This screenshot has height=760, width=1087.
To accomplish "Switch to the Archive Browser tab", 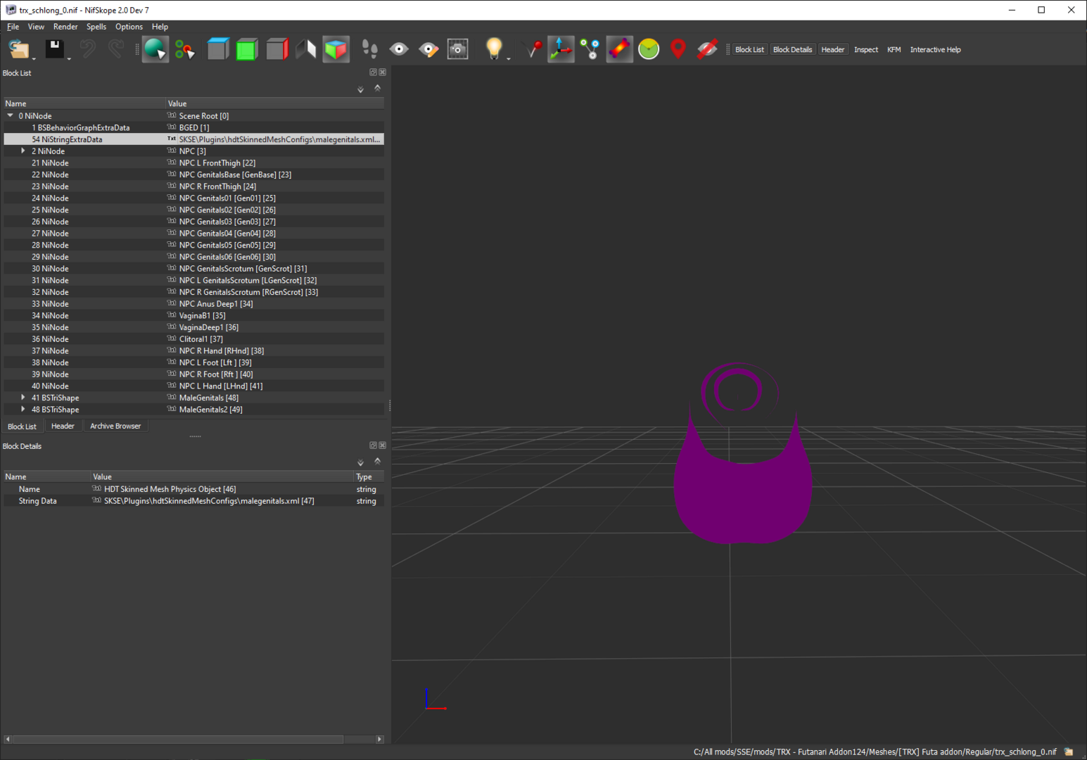I will click(x=115, y=426).
